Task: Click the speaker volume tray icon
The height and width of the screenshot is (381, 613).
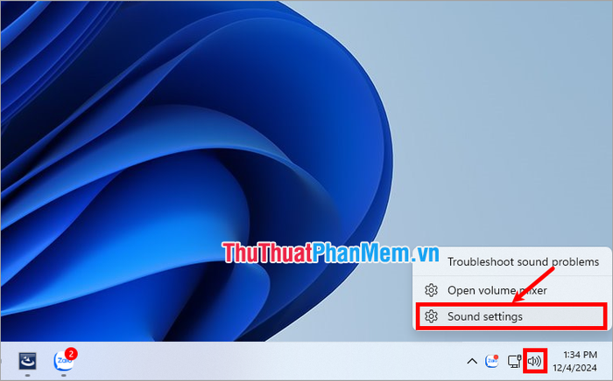Action: tap(534, 361)
